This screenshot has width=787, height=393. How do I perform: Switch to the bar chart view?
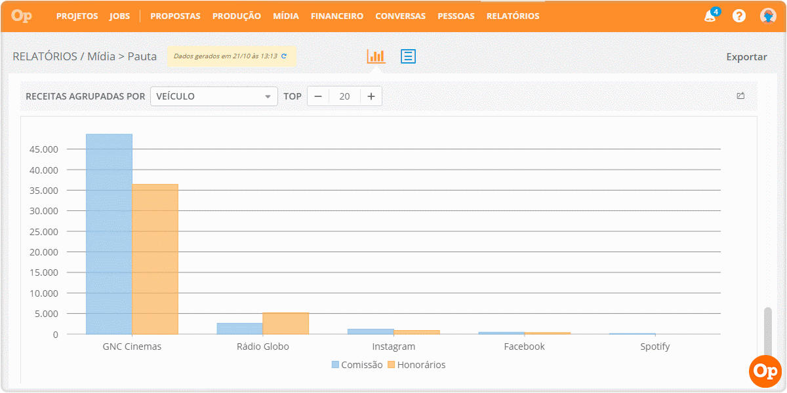click(376, 56)
